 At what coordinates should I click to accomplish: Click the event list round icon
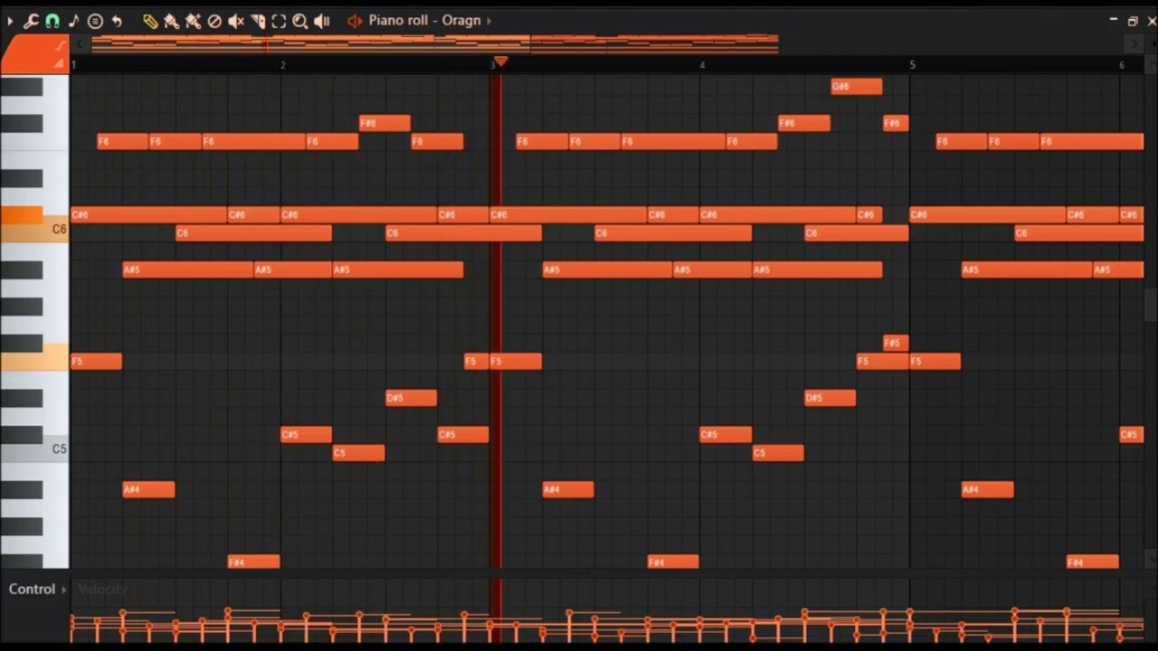[95, 21]
